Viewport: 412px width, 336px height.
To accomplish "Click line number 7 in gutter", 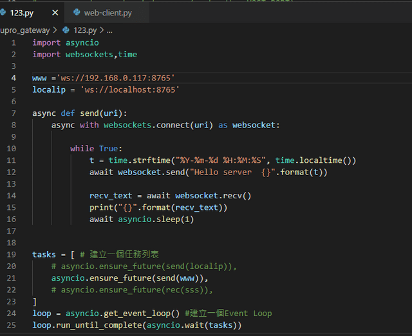I will pyautogui.click(x=14, y=113).
